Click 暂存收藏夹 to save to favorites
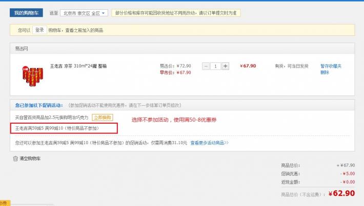This screenshot has height=206, width=364. [331, 66]
